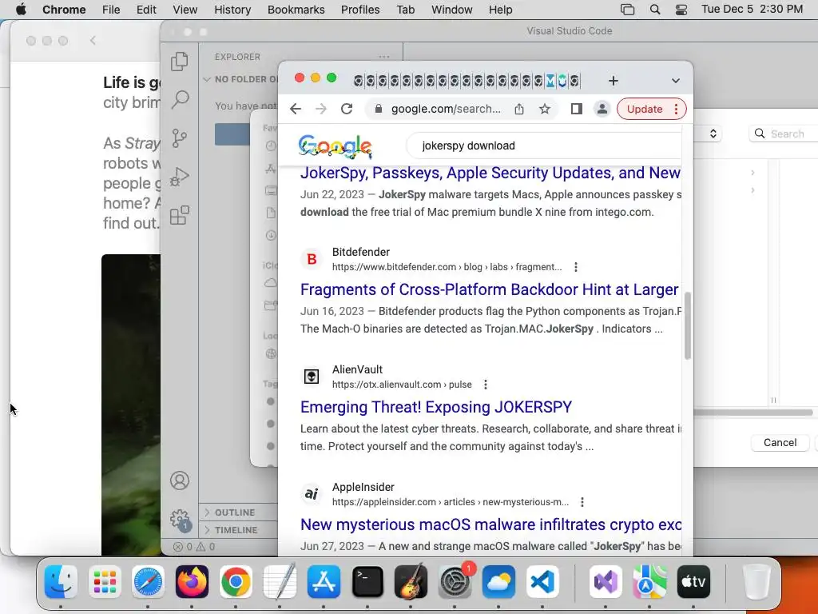Image resolution: width=818 pixels, height=614 pixels.
Task: Share this page from the address bar
Action: pos(519,109)
